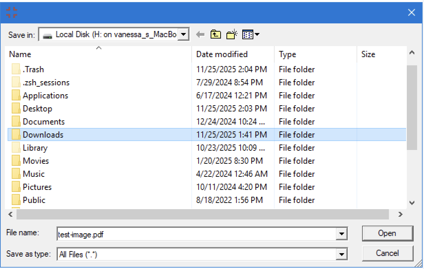The height and width of the screenshot is (269, 424).
Task: Expand the File name history dropdown
Action: tap(341, 233)
